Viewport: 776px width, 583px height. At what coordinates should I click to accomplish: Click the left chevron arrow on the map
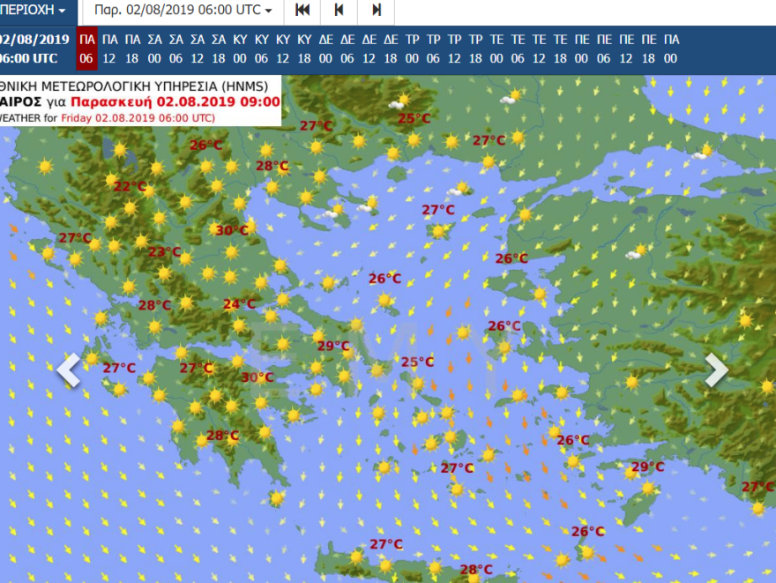(x=69, y=371)
